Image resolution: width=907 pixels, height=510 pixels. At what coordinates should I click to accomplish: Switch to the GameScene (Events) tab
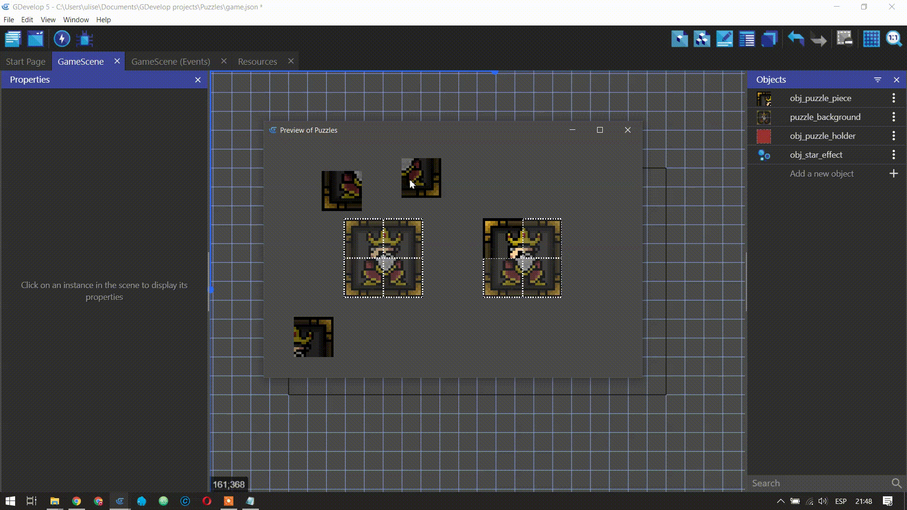[171, 61]
